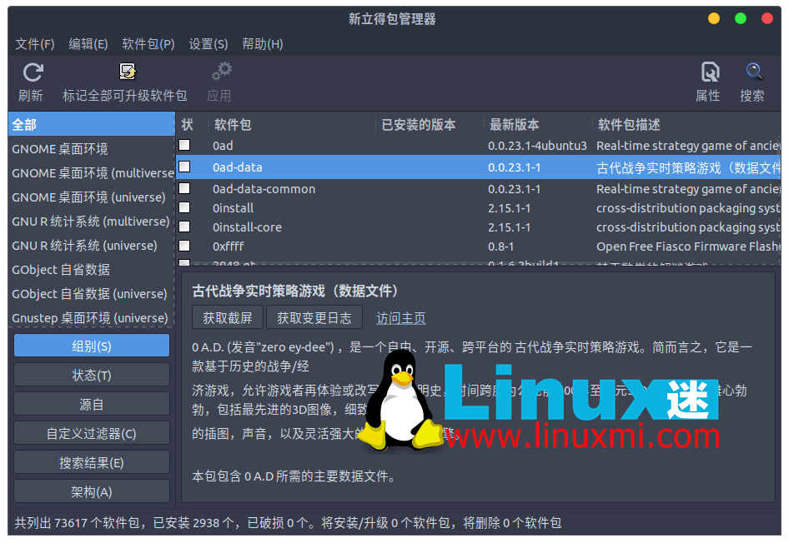Click 标记全部可升级软件包 toolbar icon
789x543 pixels.
[128, 72]
